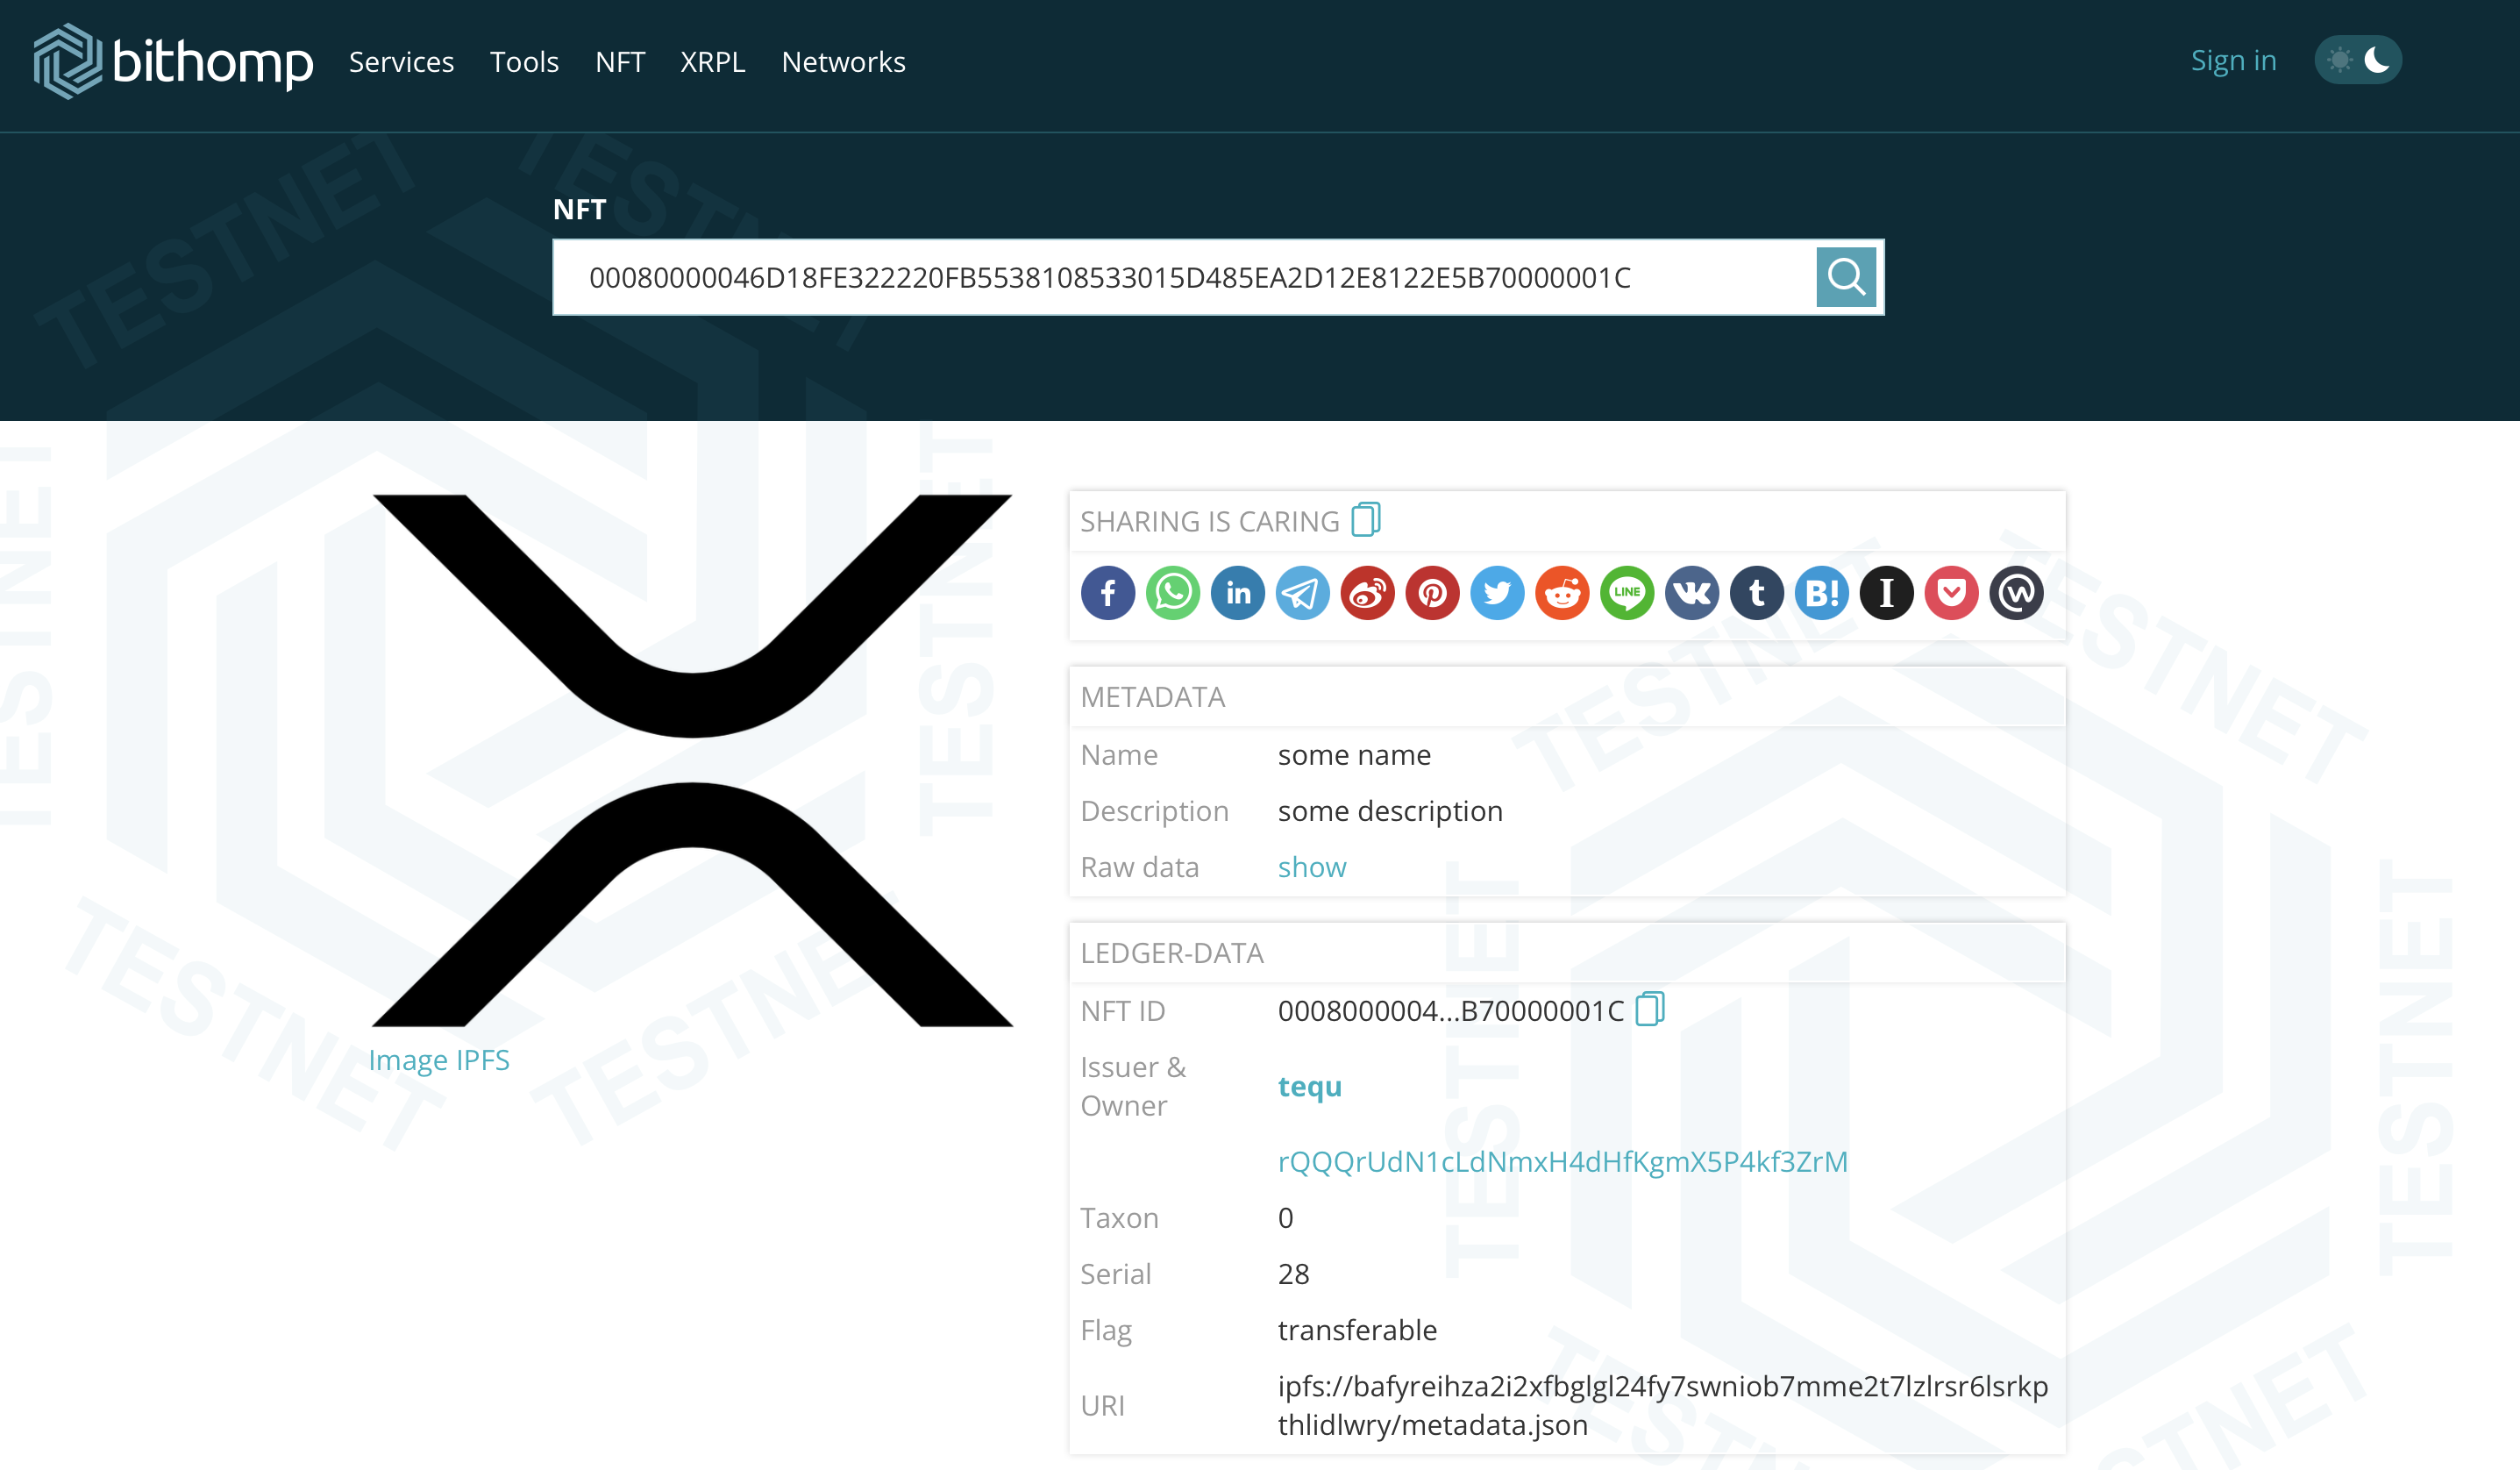
Task: Click the ipfs metadata.json URI text
Action: (1663, 1405)
